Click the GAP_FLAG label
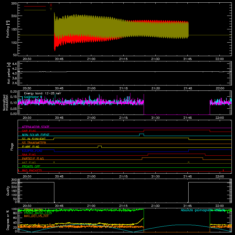Image resolution: width=235 pixels, height=235 pixels. click(x=29, y=131)
